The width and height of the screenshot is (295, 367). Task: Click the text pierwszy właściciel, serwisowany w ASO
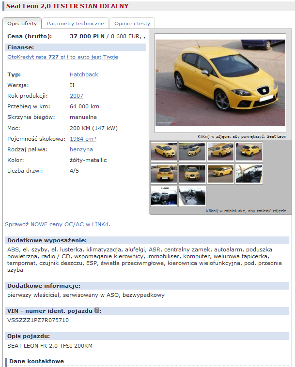63,295
